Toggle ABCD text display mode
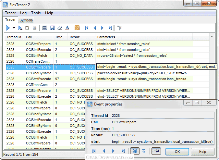219x160 pixels. click(135, 151)
